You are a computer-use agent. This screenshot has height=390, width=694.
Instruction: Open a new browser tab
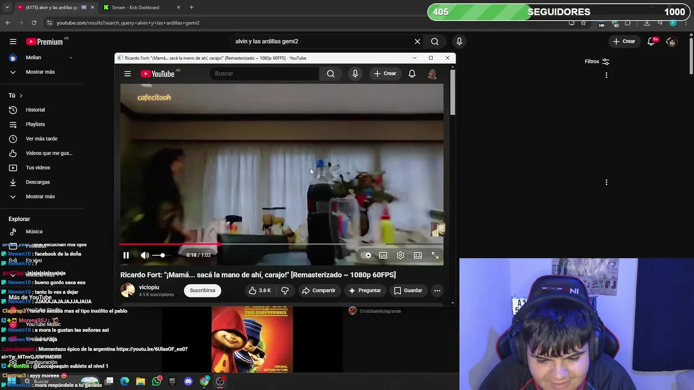click(x=191, y=8)
